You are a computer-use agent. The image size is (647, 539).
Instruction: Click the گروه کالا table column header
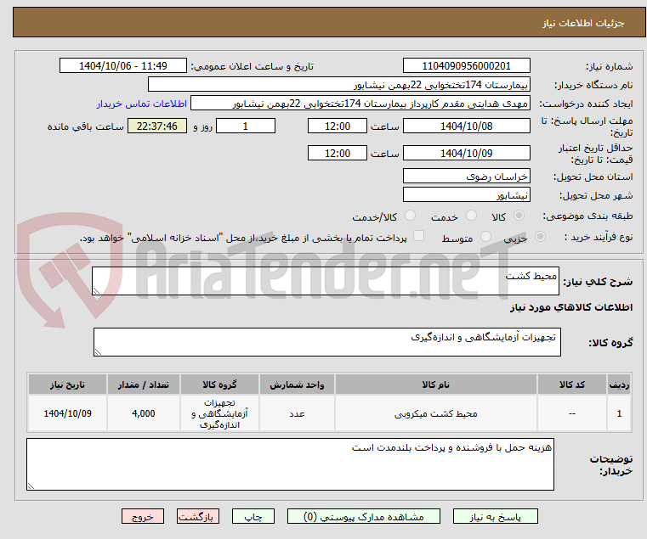point(219,385)
